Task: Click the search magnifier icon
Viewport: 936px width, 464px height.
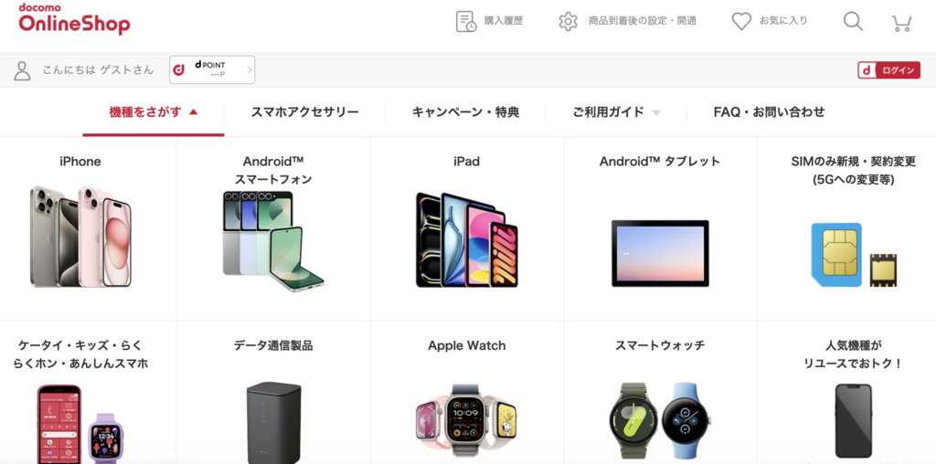Action: coord(853,22)
